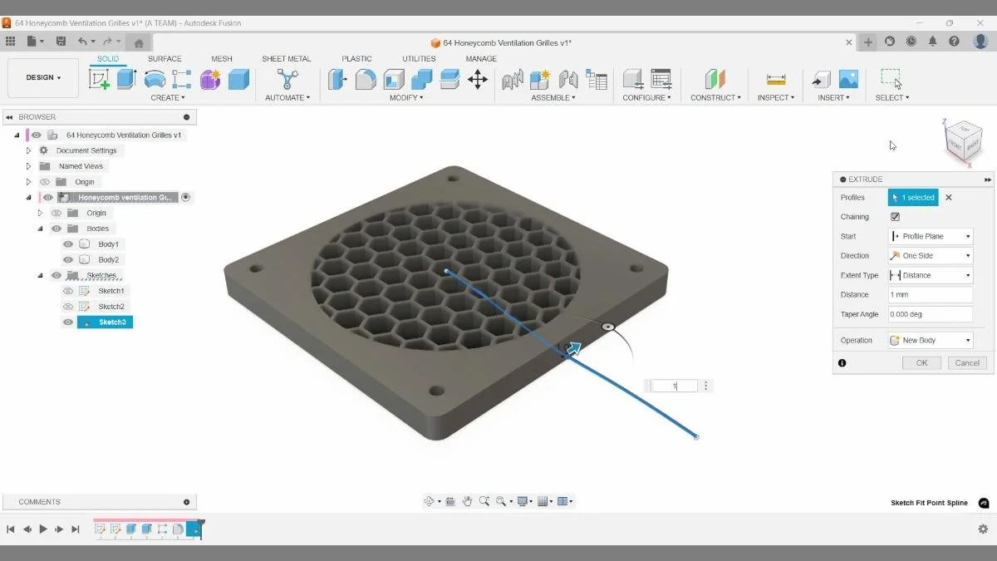Click the 1 mm Distance input field
Viewport: 997px width, 561px height.
pos(930,294)
